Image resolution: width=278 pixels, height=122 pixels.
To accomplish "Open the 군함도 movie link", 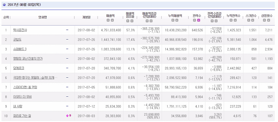I will [x=17, y=40].
